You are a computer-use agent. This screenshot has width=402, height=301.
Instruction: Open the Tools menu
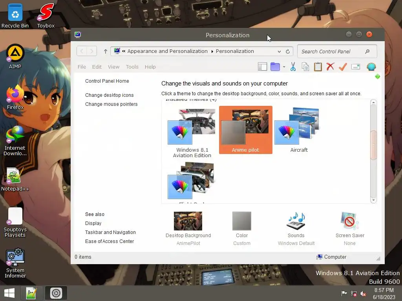pyautogui.click(x=132, y=67)
